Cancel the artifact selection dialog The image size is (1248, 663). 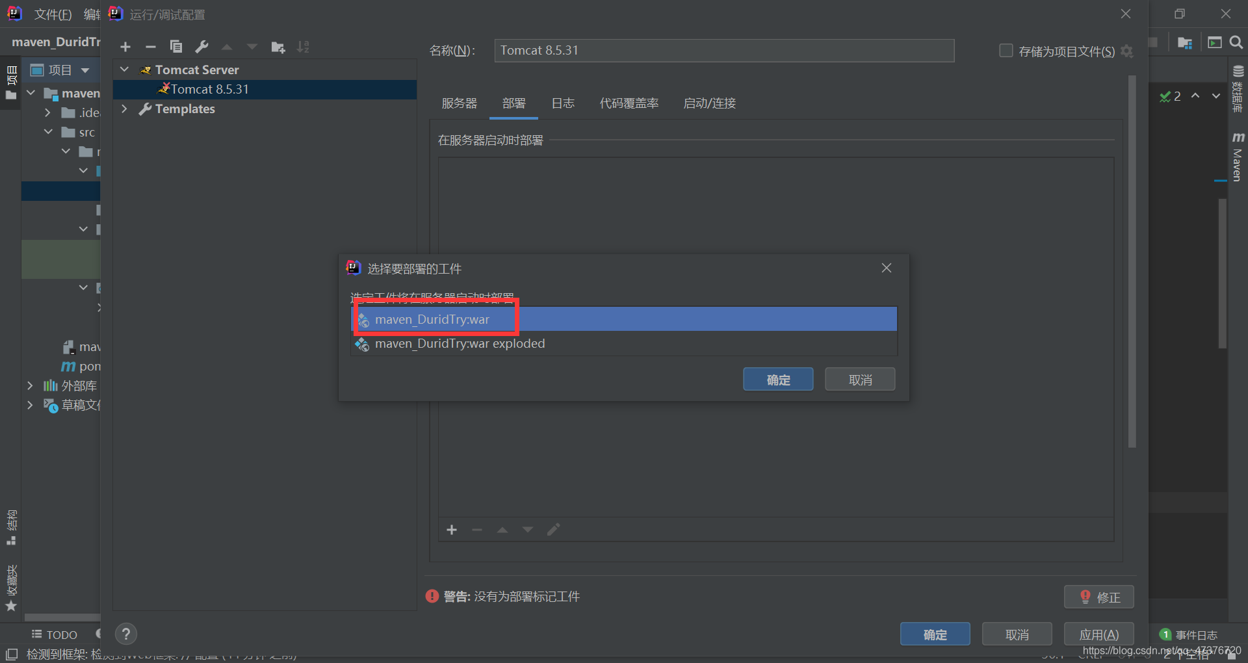[x=860, y=380]
